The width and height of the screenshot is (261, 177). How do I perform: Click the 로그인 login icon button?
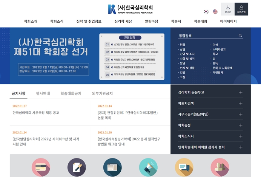point(228,9)
